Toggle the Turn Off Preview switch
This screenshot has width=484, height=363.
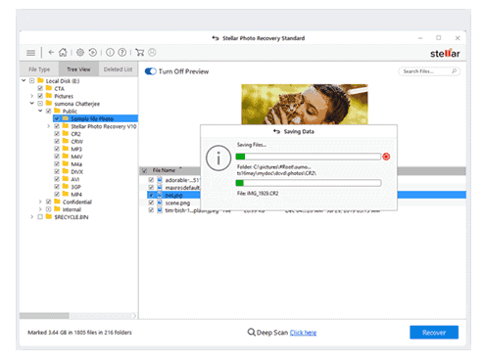coord(150,71)
